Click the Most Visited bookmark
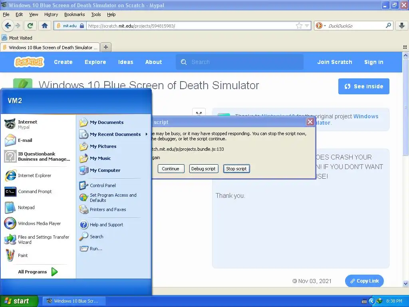Image resolution: width=409 pixels, height=307 pixels. click(17, 38)
